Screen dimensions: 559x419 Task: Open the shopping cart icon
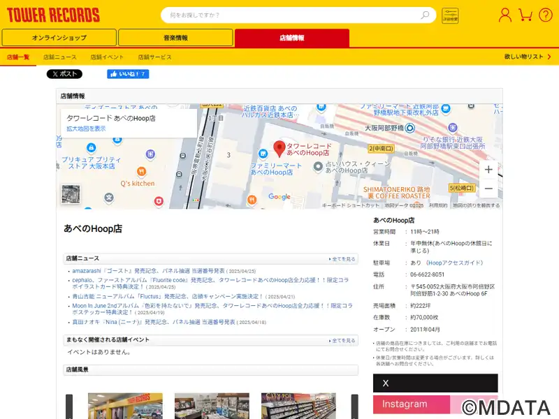click(525, 15)
